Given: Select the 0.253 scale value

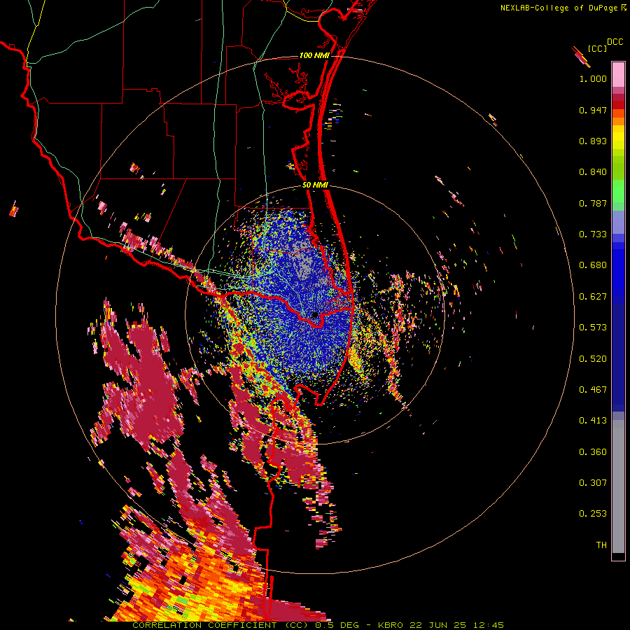Looking at the screenshot, I should point(593,514).
